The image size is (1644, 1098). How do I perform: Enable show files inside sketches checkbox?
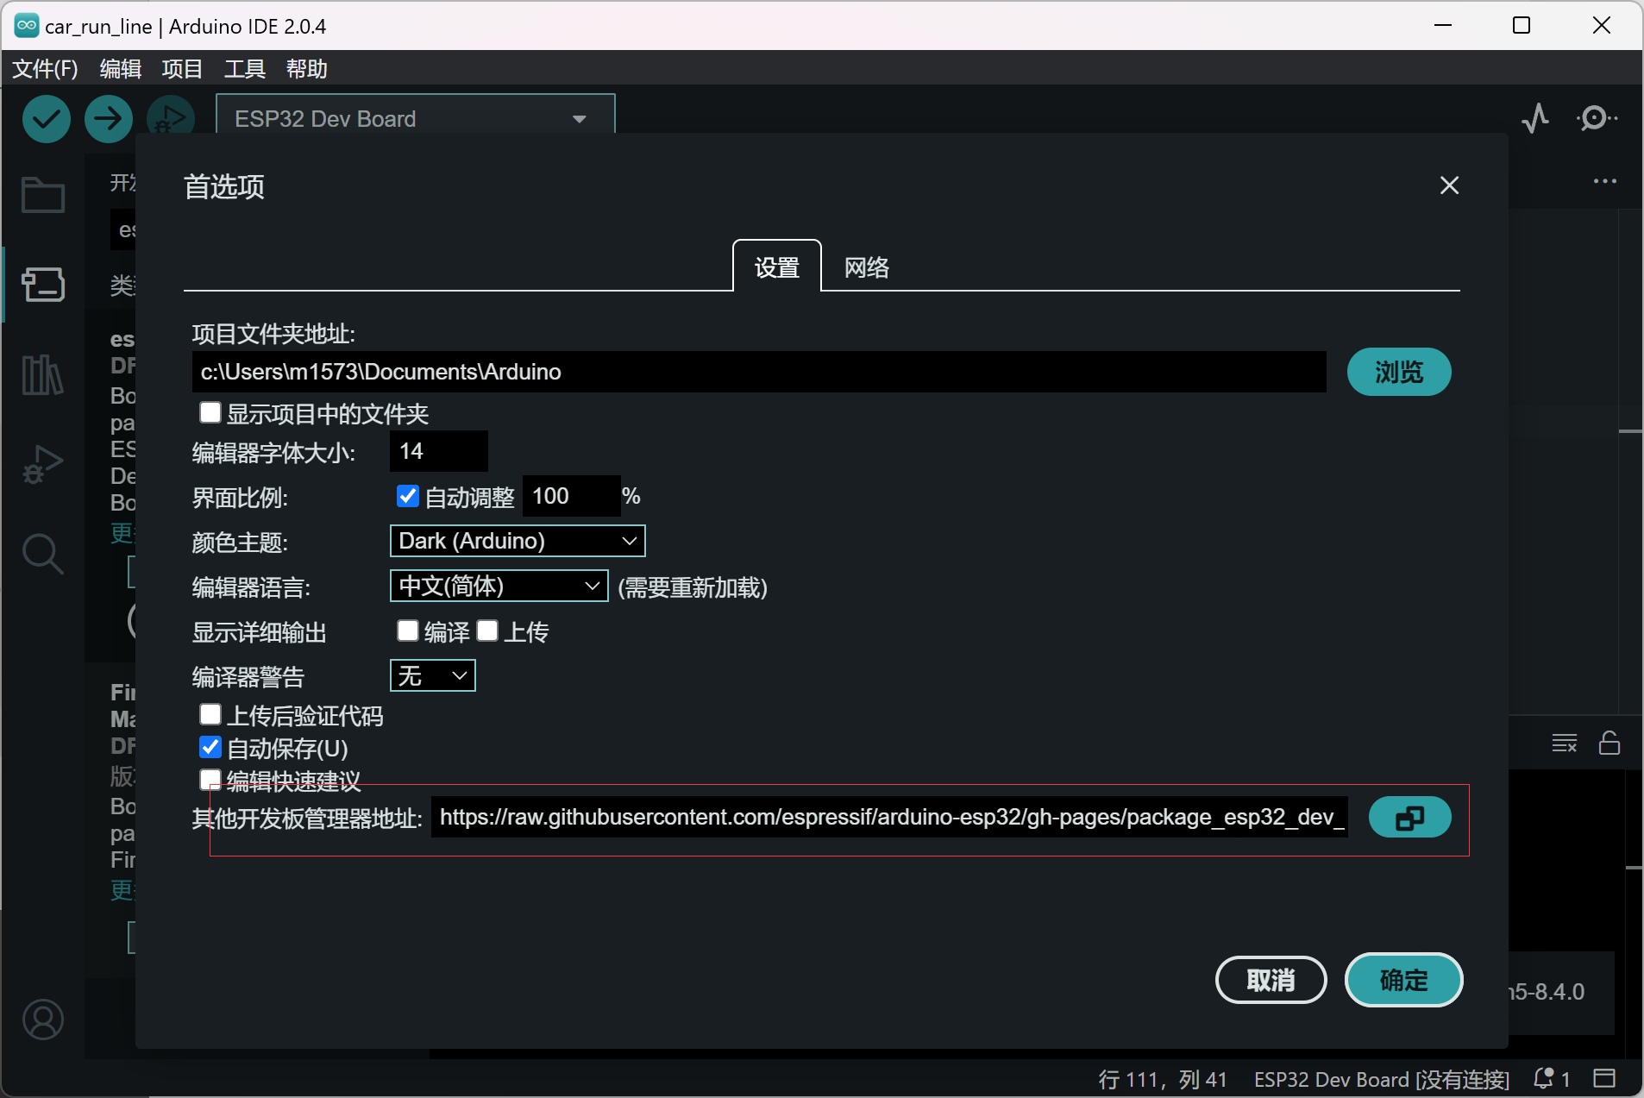point(210,413)
